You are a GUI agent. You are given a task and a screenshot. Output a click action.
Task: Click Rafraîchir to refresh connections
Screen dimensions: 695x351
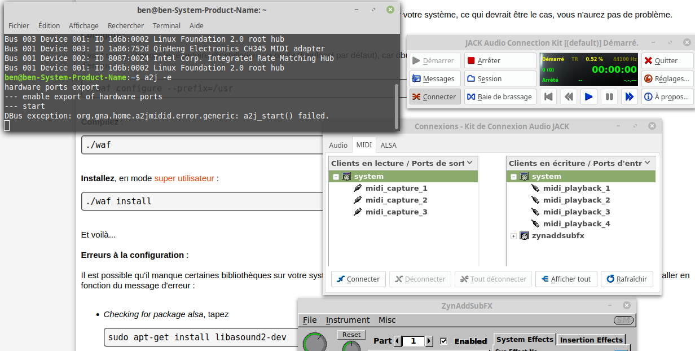coord(627,279)
